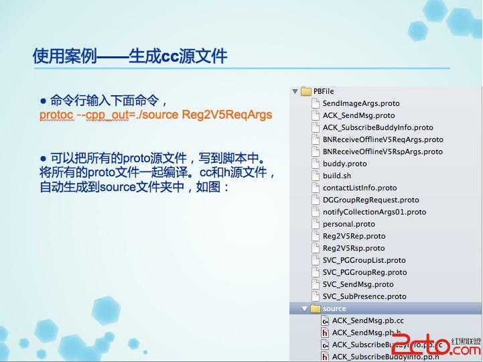Click the personal.proto file icon
Image resolution: width=483 pixels, height=362 pixels.
click(x=316, y=224)
